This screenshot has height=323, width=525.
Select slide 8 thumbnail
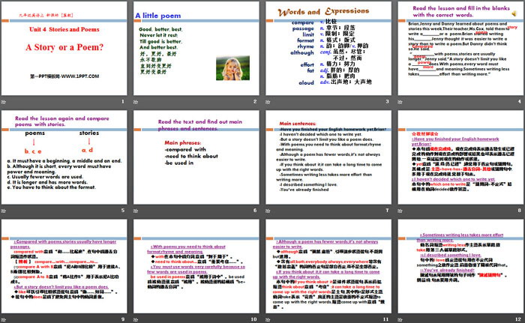coord(460,157)
